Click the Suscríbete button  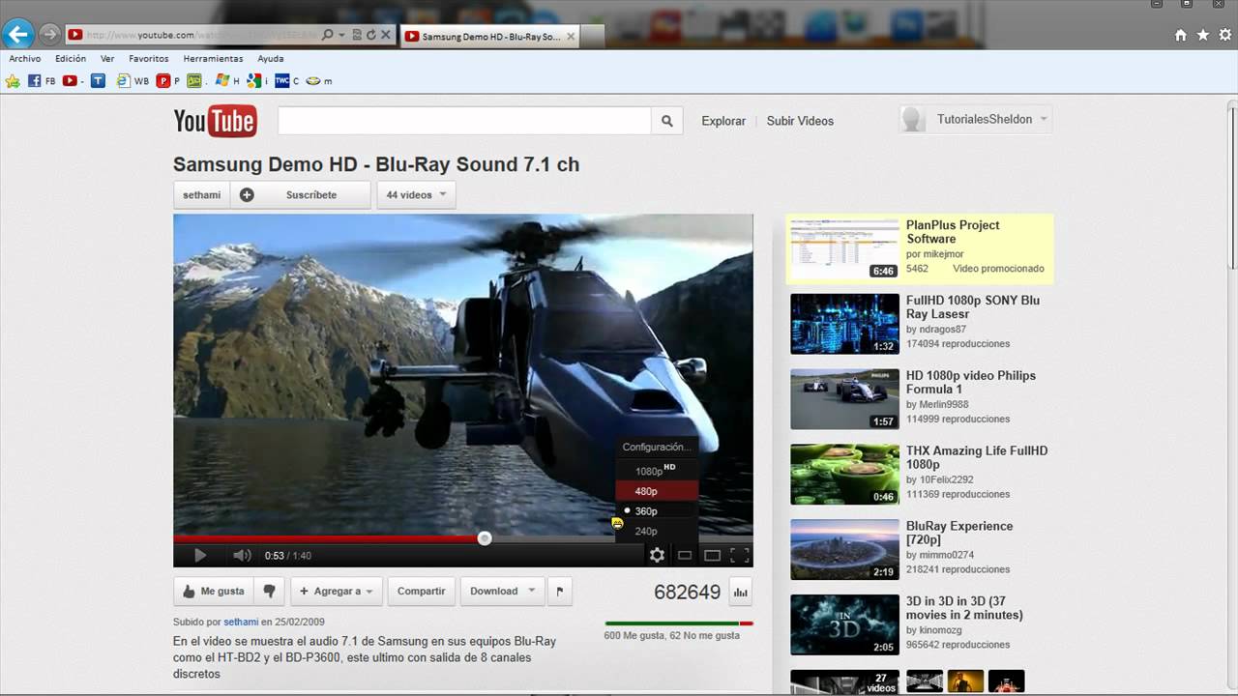tap(300, 194)
